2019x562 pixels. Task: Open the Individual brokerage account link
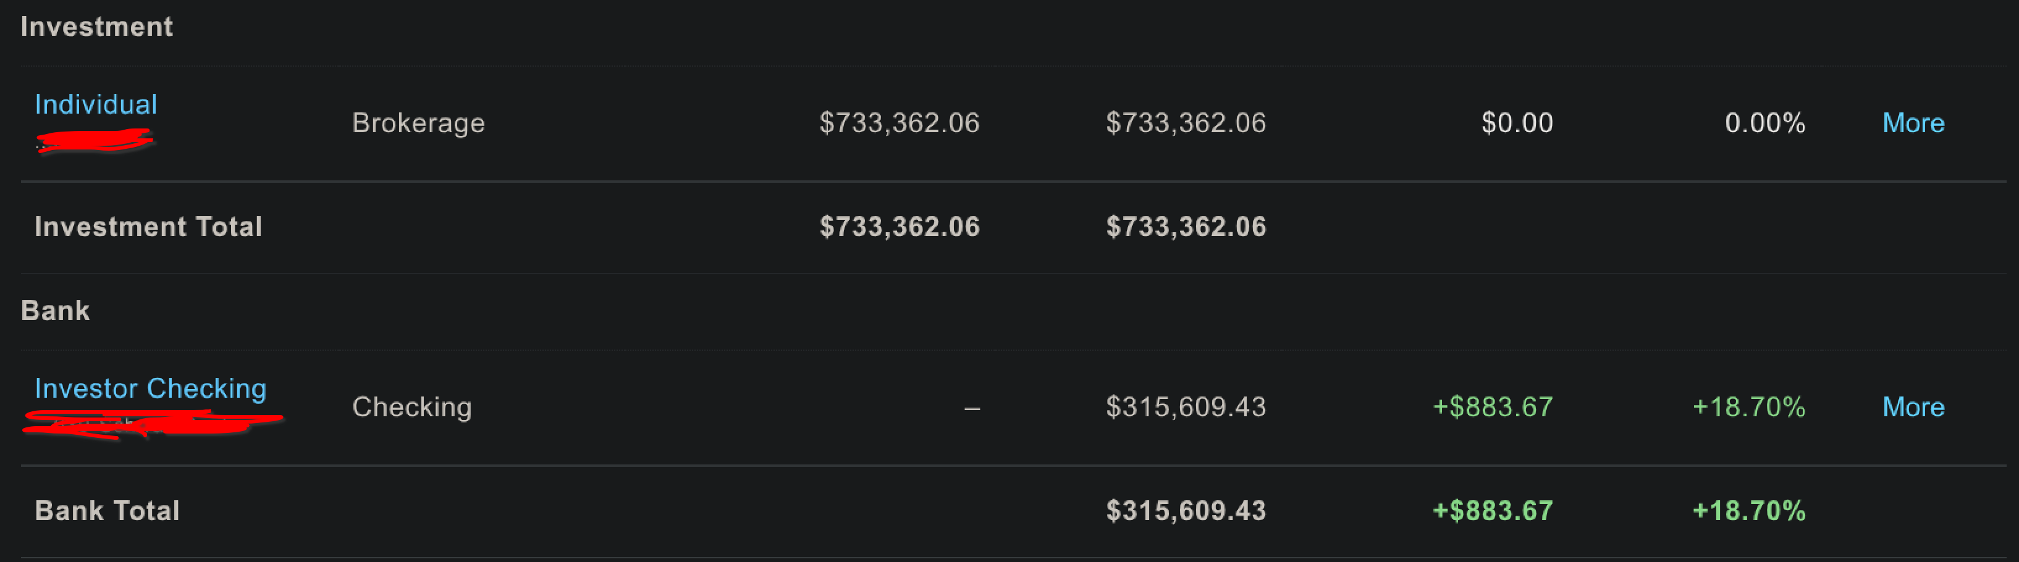pos(96,104)
